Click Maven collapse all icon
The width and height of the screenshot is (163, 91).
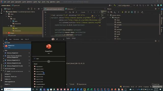click(138, 12)
